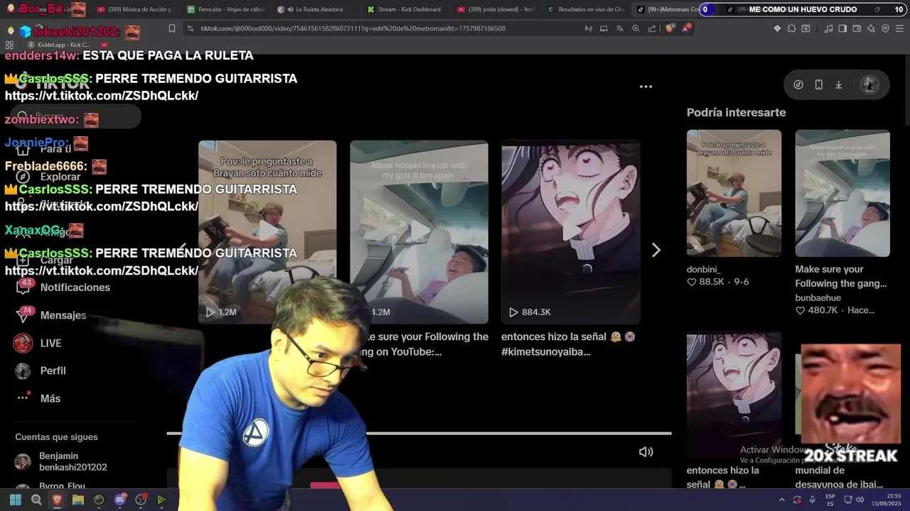Switch to Resultados en vivo tab

(586, 9)
